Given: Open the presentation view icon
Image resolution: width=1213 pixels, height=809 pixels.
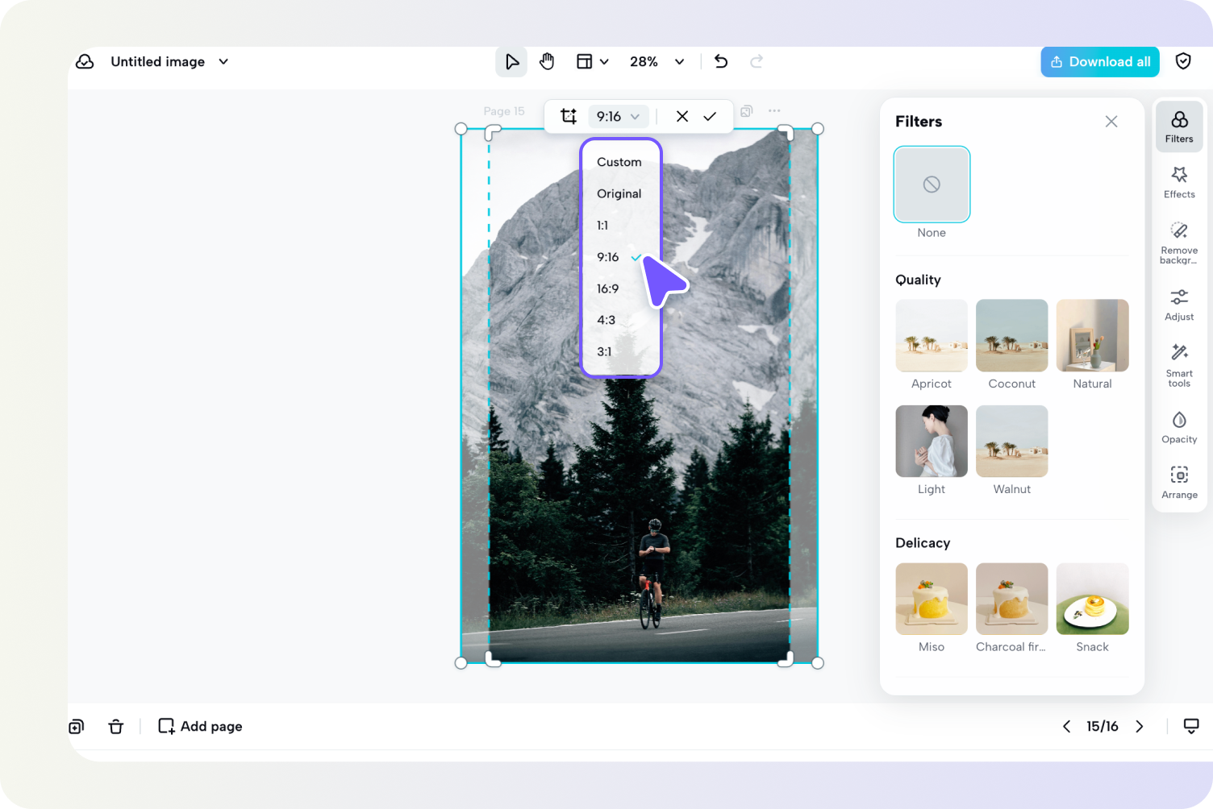Looking at the screenshot, I should [1191, 727].
